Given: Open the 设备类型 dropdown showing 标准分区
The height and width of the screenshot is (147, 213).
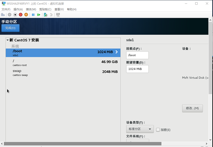Looking at the screenshot, I should pyautogui.click(x=140, y=129).
